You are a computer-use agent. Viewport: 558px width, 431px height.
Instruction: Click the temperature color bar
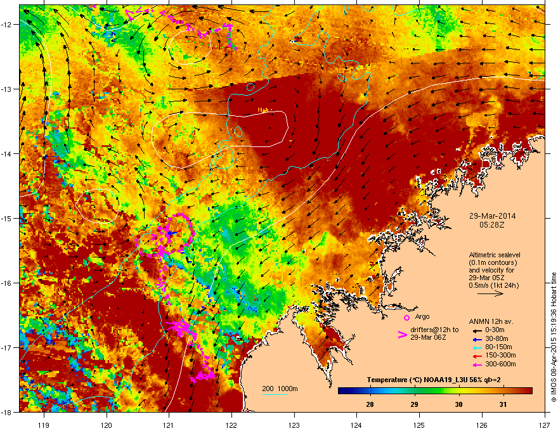point(435,391)
